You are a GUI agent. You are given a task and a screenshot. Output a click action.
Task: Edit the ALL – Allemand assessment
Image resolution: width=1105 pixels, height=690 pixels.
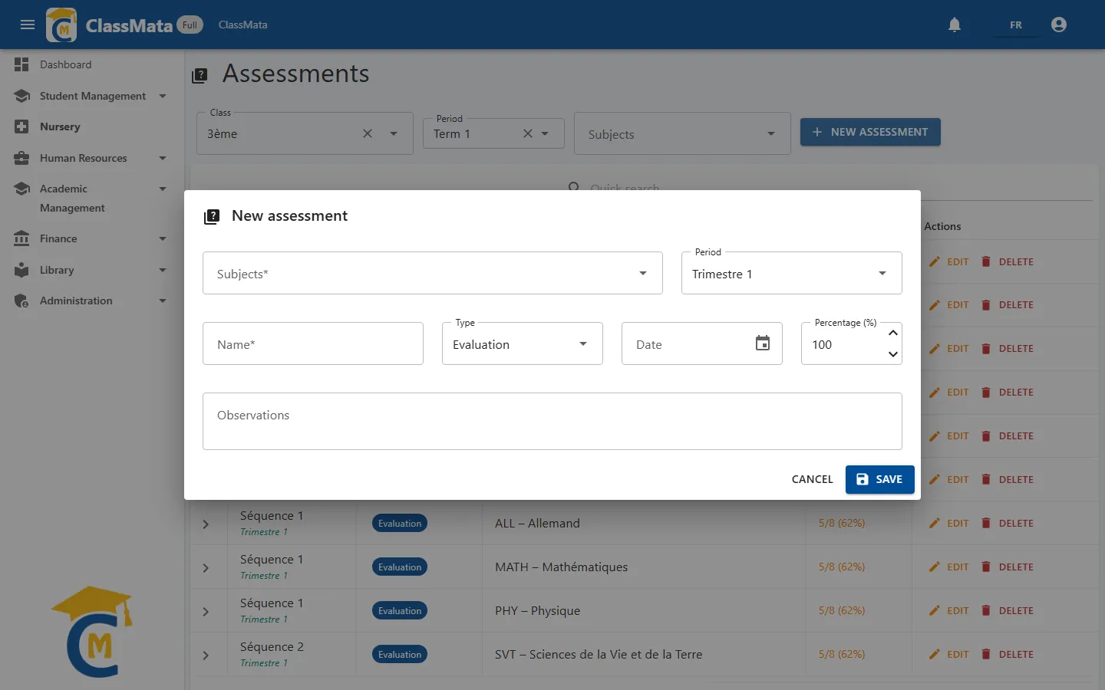(948, 523)
